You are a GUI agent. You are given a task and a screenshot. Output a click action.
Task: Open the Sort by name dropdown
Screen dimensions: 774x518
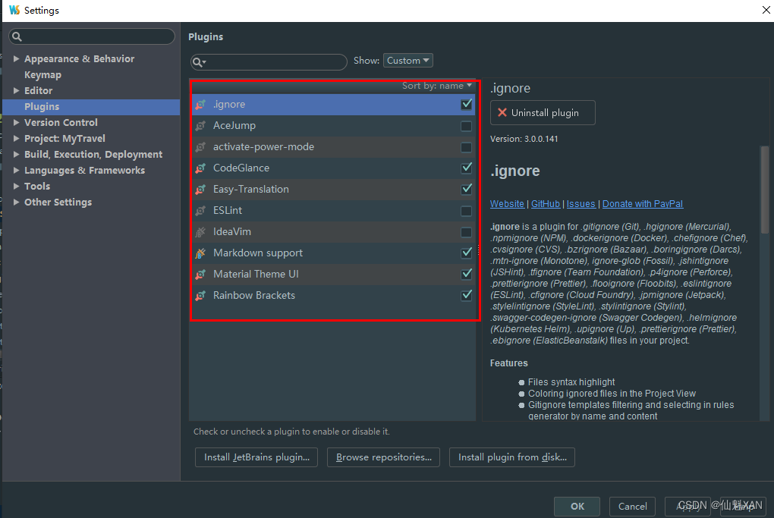(x=437, y=86)
